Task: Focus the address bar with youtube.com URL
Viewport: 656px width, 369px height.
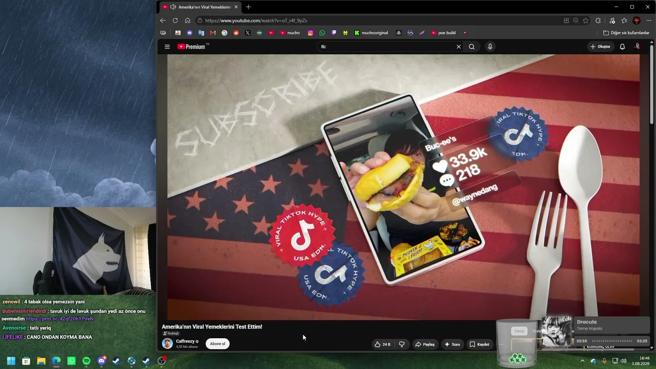Action: 379,20
